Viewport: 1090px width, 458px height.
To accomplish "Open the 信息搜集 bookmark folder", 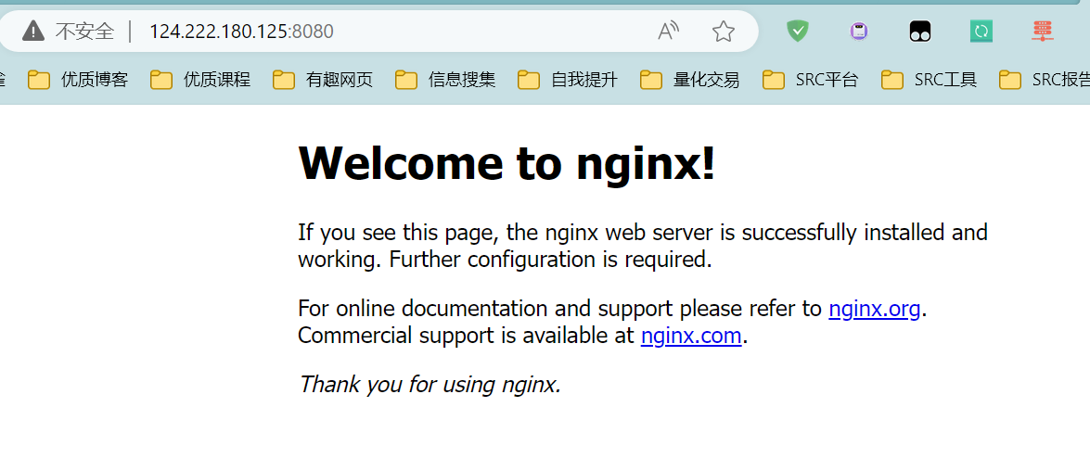I will (445, 80).
